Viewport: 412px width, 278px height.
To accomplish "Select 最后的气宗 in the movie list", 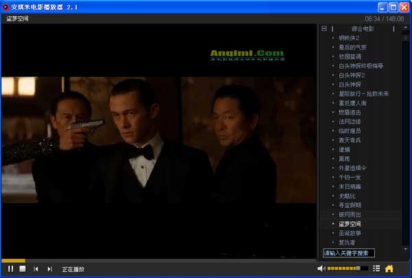I will 352,47.
